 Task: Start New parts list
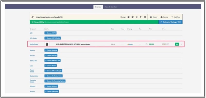176,17
